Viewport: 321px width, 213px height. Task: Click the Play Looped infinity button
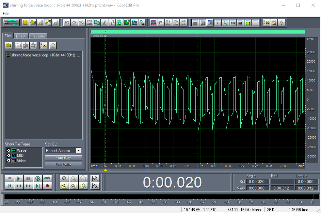pos(48,178)
